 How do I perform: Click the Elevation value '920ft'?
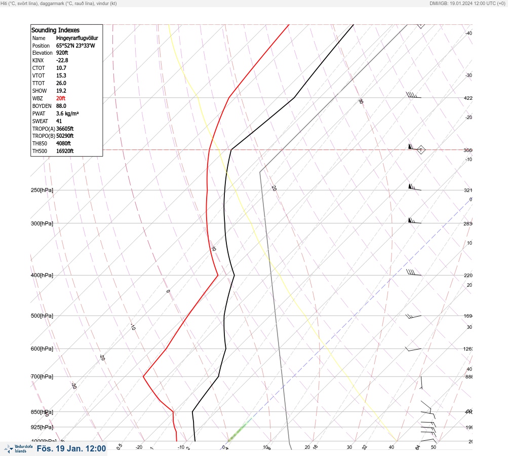point(62,53)
